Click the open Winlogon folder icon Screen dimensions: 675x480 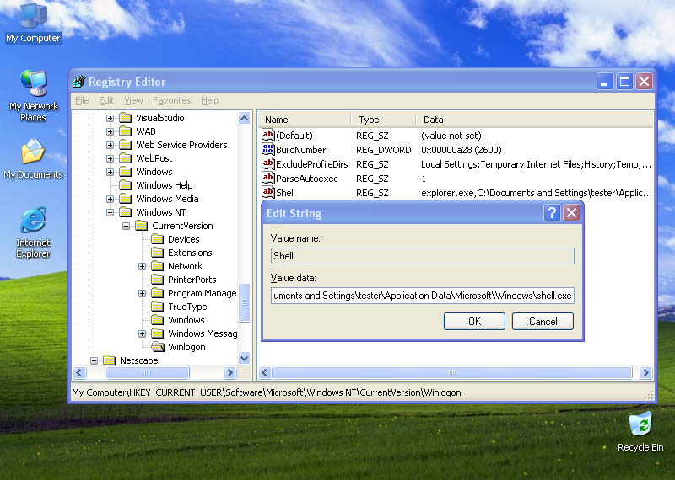click(158, 347)
